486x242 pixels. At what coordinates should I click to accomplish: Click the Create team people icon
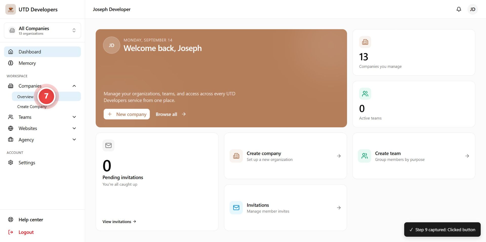coord(364,156)
